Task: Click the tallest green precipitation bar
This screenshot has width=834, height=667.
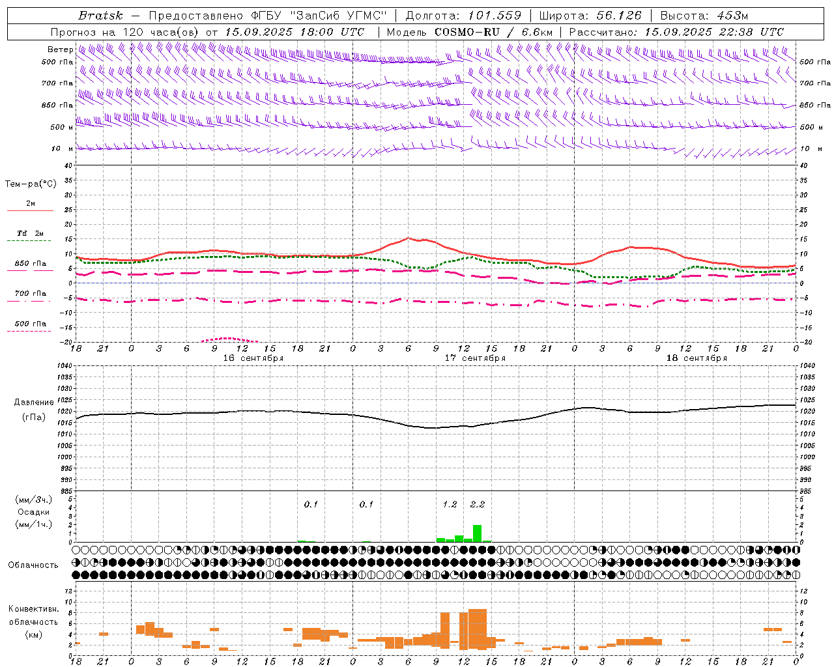Action: [477, 533]
